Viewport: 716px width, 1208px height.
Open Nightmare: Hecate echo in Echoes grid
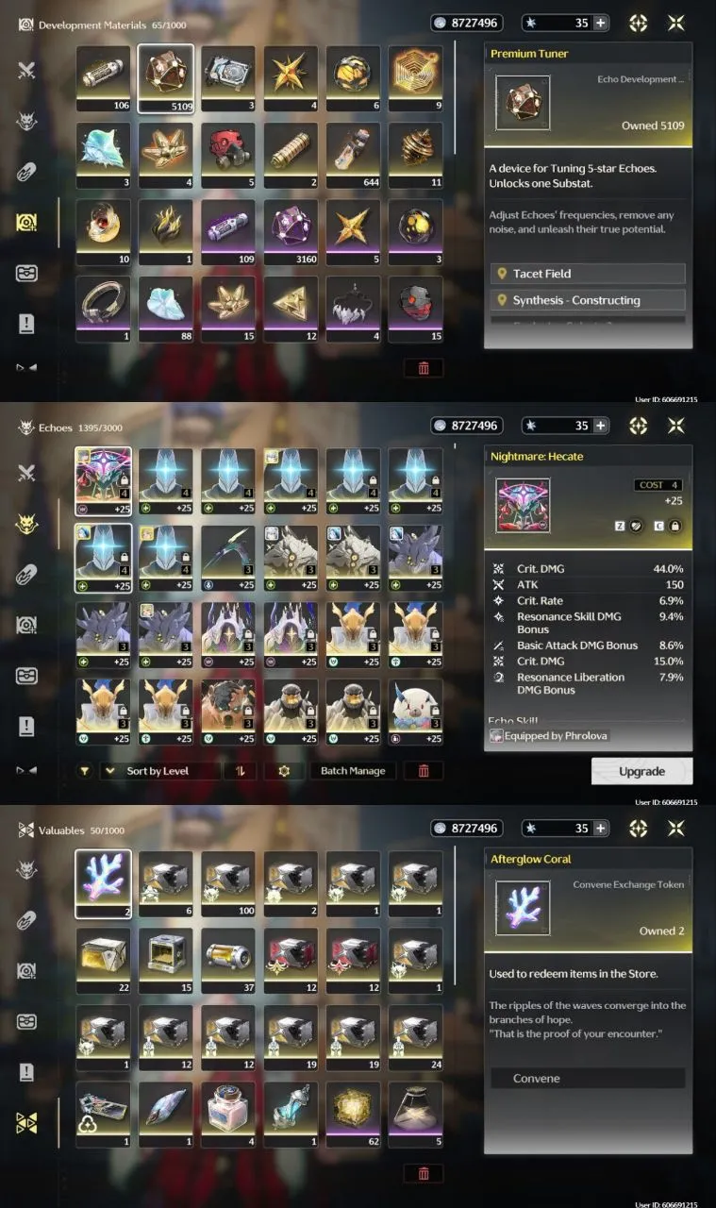coord(103,481)
